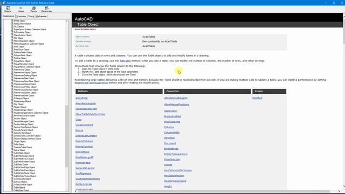Open the AllowManualPositions property link
345x194 pixels.
177,105
